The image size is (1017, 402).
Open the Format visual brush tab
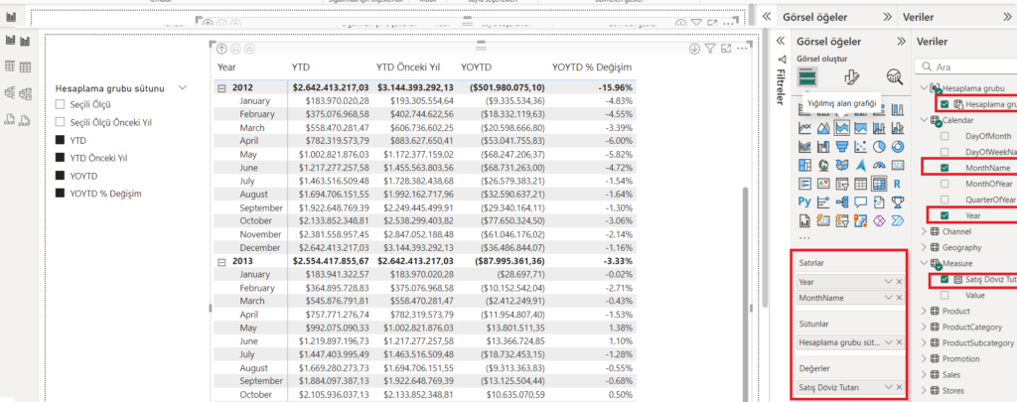point(850,76)
